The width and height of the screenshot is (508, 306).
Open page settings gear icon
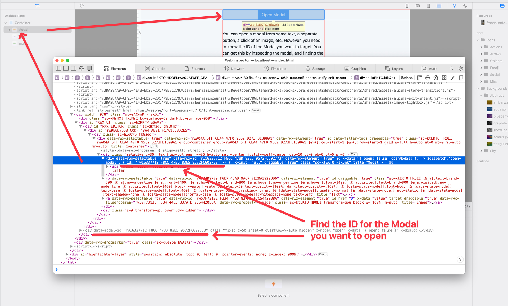[82, 6]
